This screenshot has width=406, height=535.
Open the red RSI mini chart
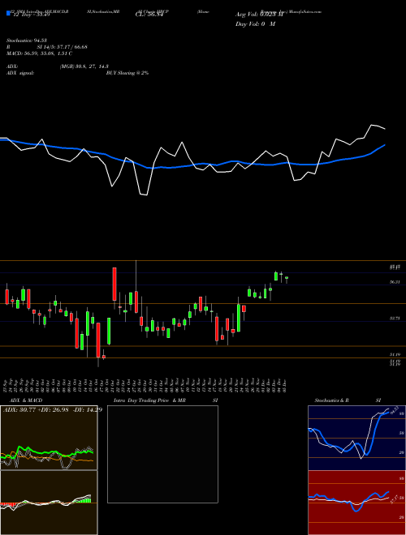pyautogui.click(x=356, y=503)
